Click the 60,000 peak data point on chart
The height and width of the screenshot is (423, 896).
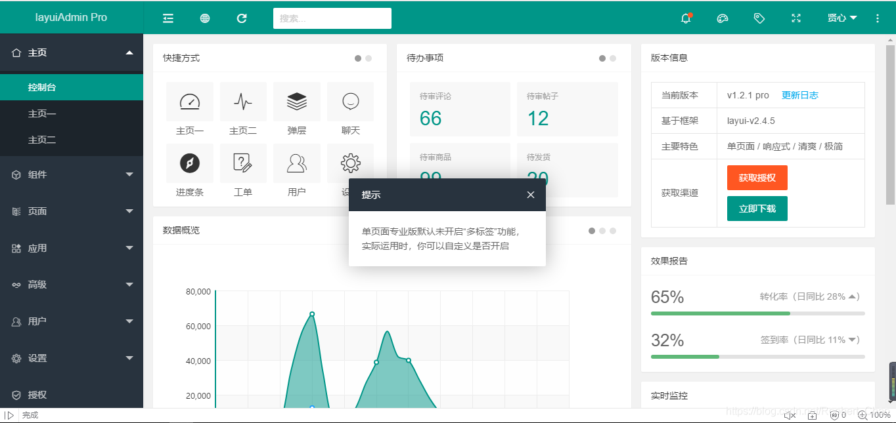[x=312, y=314]
